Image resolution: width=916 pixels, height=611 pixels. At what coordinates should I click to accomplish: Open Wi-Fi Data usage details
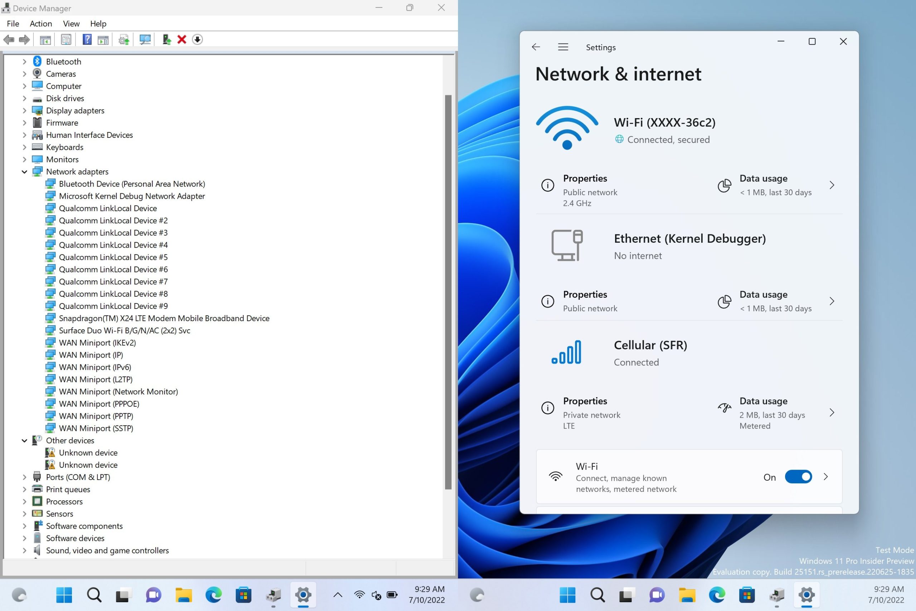point(776,185)
